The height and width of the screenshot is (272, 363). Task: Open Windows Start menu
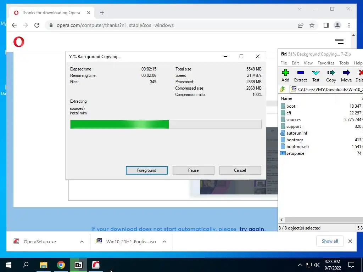pyautogui.click(x=9, y=265)
